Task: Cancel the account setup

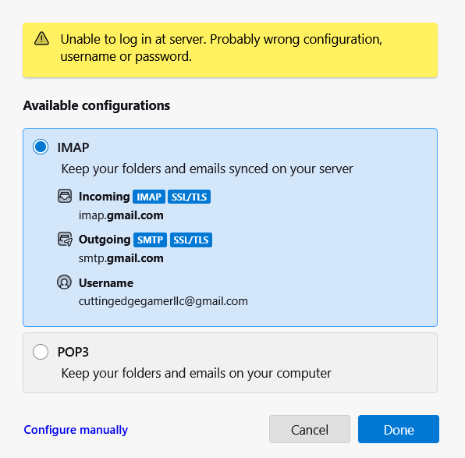Action: (x=310, y=429)
